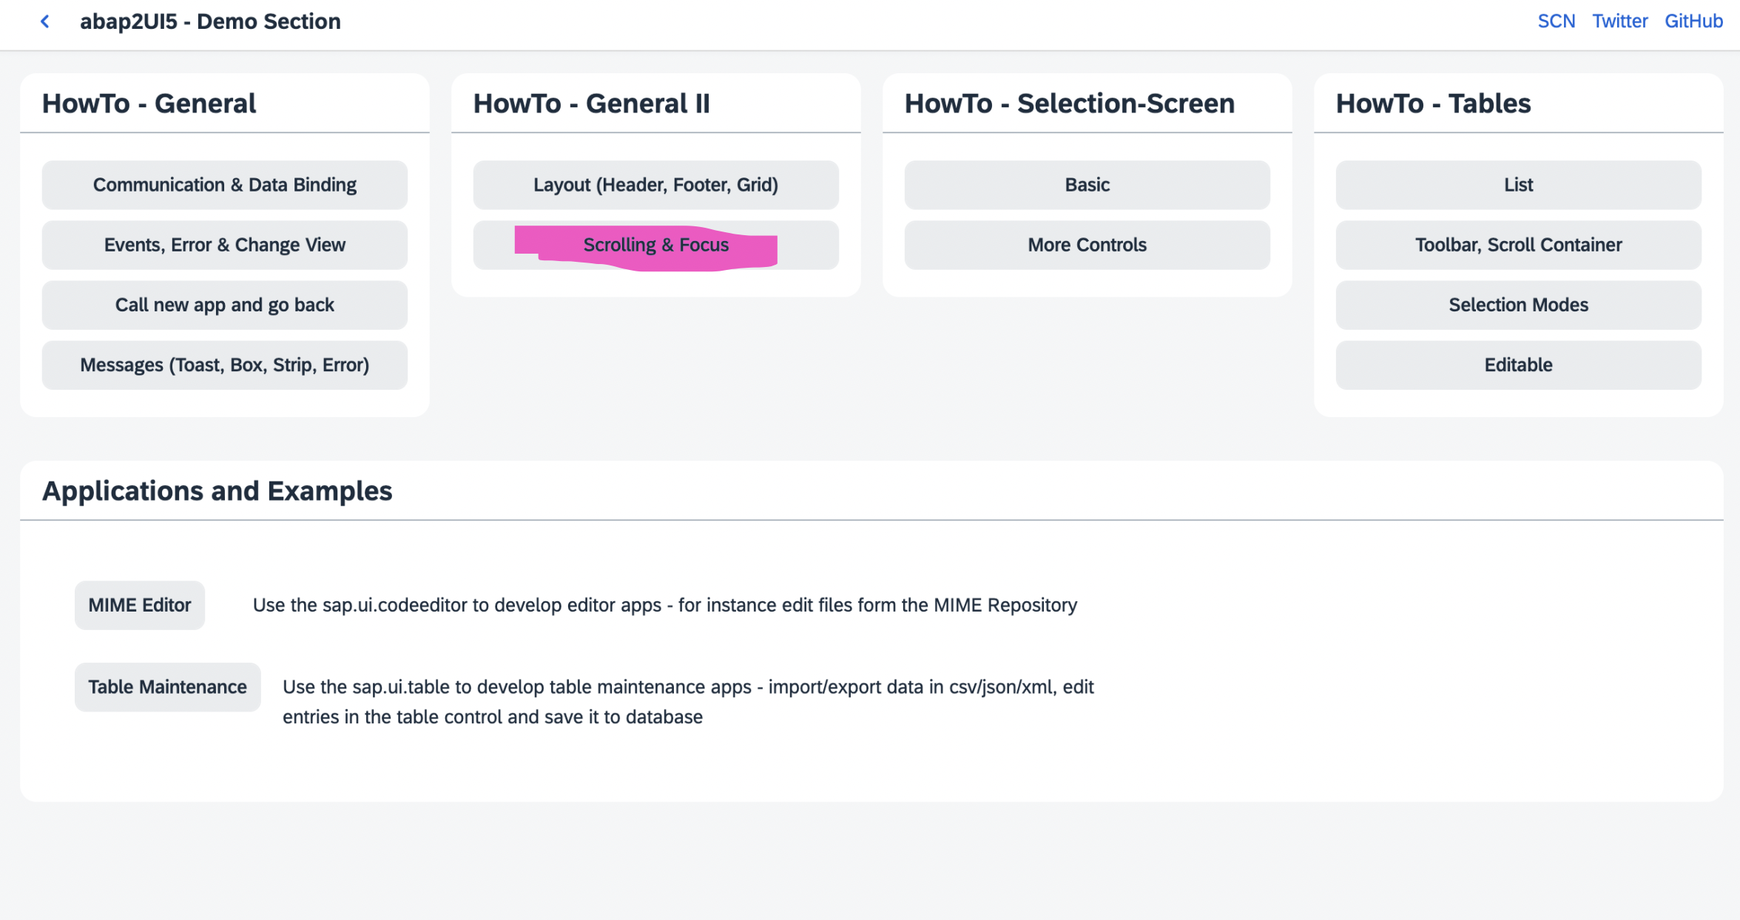
Task: Select the highlighted Scrolling & Focus demo
Action: tap(655, 245)
